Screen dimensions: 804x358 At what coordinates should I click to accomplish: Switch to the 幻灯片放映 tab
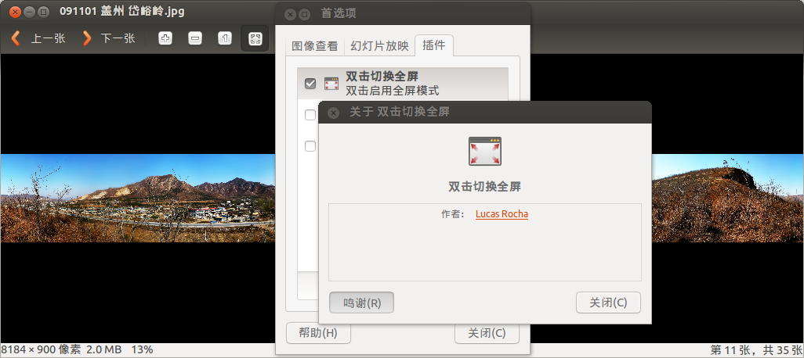(379, 46)
